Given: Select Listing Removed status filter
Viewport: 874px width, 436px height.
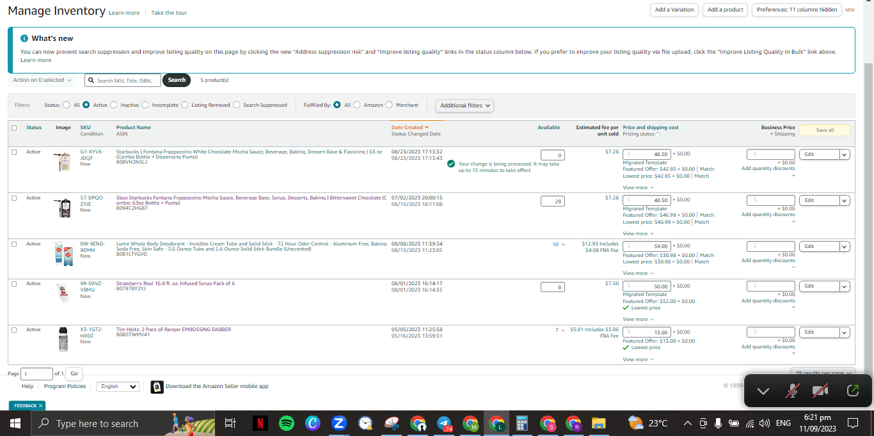Looking at the screenshot, I should pyautogui.click(x=185, y=105).
